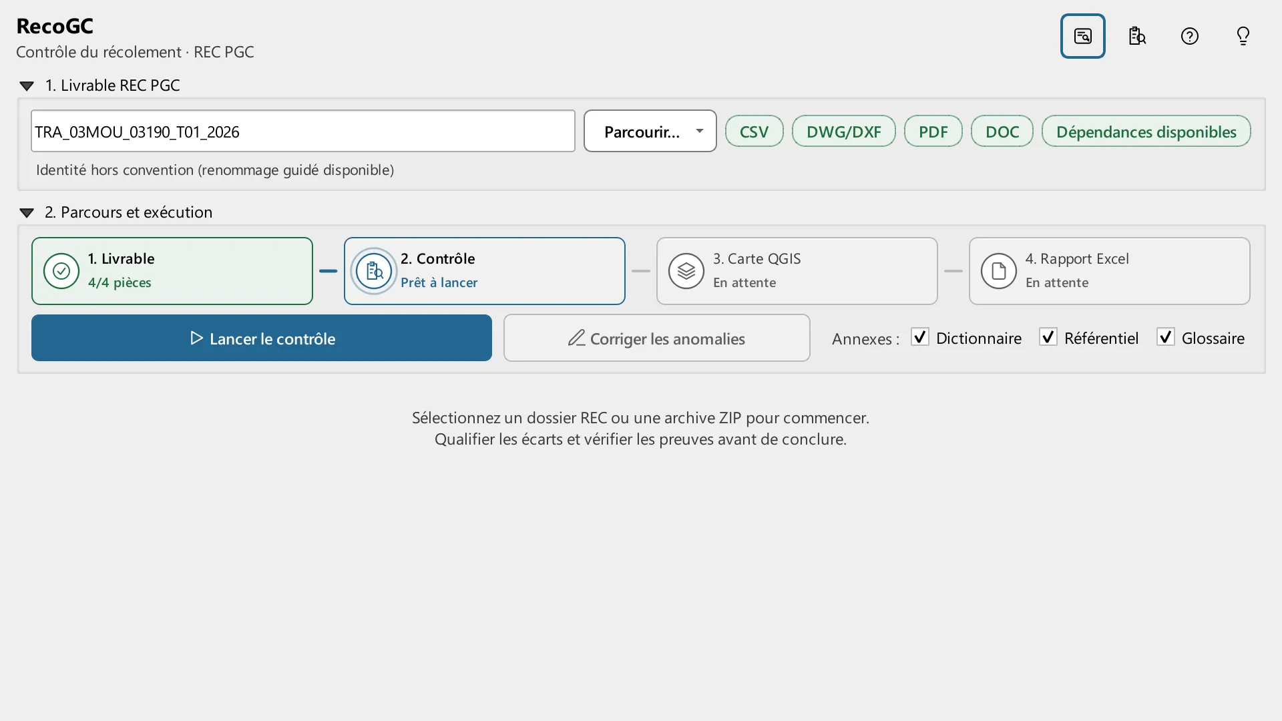Uncheck the Glossaire annex checkbox
This screenshot has height=721, width=1282.
(x=1165, y=337)
